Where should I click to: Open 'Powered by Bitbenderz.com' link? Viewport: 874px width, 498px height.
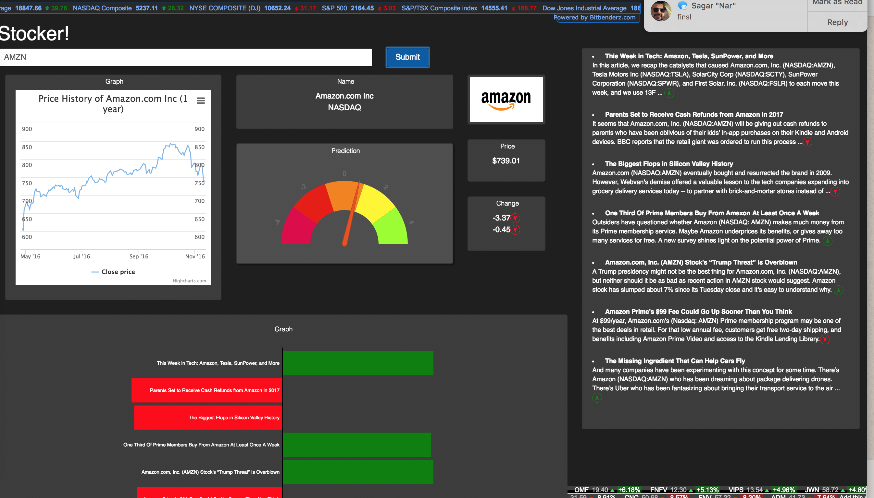(594, 18)
